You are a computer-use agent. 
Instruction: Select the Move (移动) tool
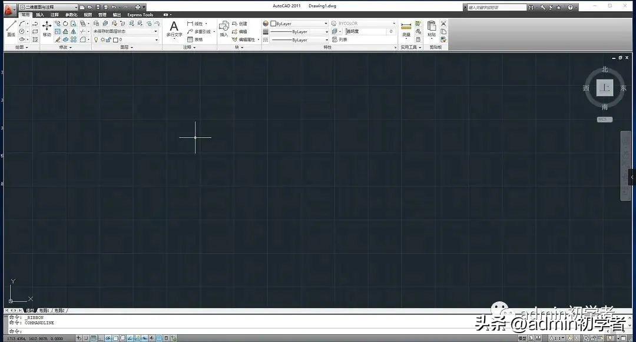click(x=47, y=29)
